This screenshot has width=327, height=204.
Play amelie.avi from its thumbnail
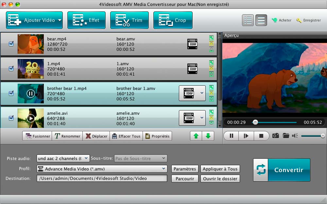31,118
